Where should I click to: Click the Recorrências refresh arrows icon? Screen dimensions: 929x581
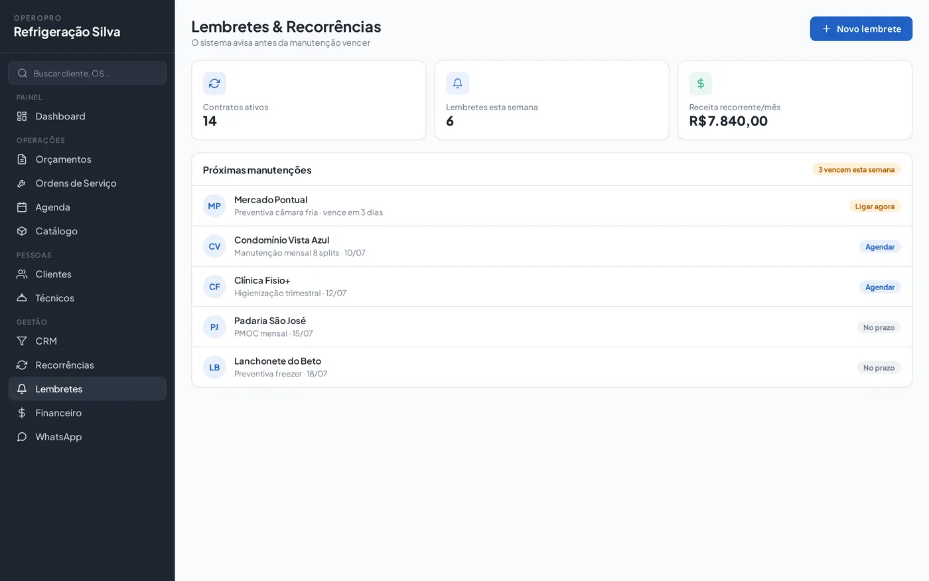coord(22,365)
